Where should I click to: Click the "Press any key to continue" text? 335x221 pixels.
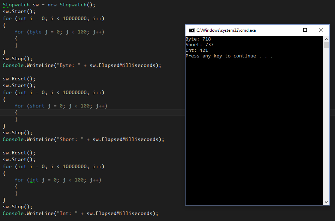229,56
